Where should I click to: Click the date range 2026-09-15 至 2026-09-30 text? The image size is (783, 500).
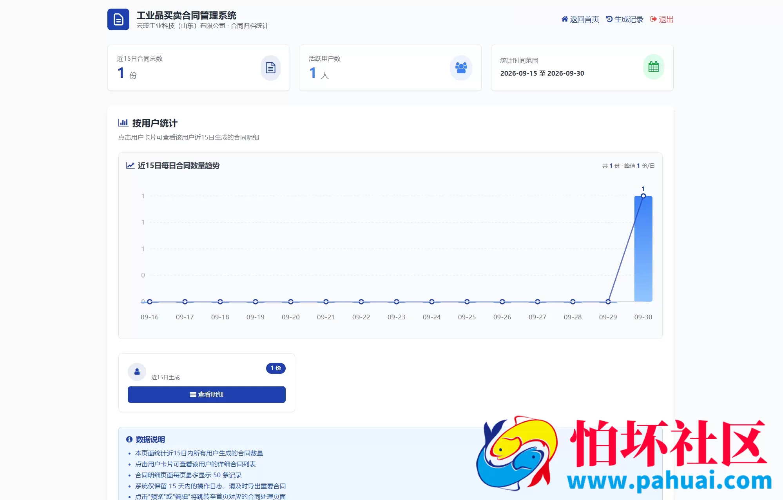coord(542,73)
